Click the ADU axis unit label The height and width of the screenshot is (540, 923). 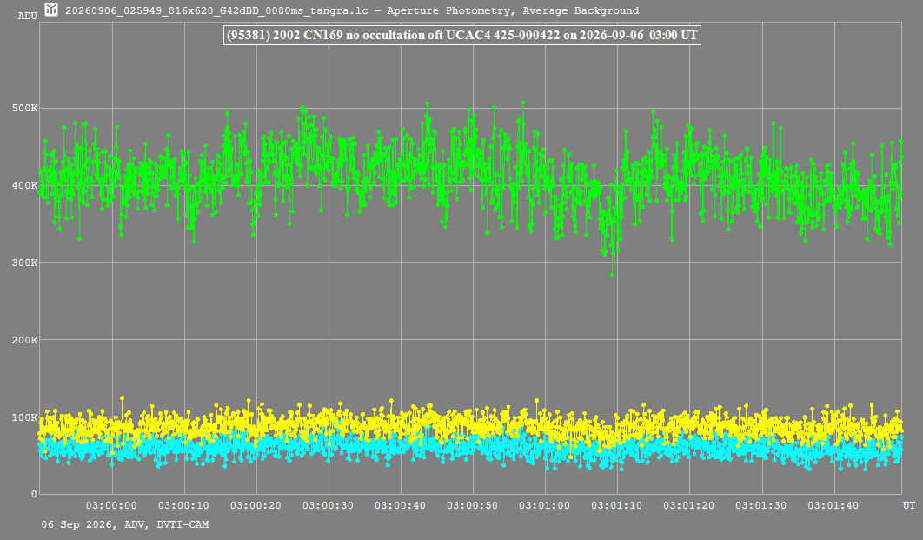[28, 16]
